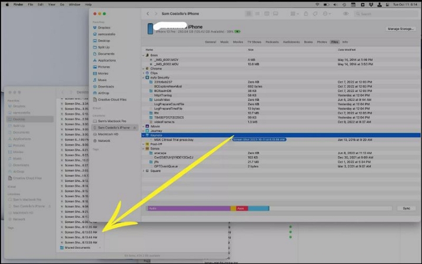Select Applications in front Finder sidebar
This screenshot has width=422, height=264.
(x=104, y=60)
